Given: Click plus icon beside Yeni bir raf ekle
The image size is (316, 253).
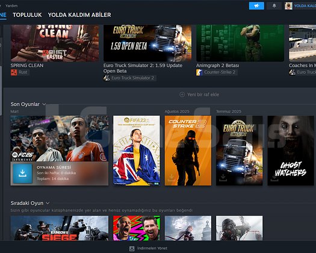Looking at the screenshot, I should click(x=182, y=95).
